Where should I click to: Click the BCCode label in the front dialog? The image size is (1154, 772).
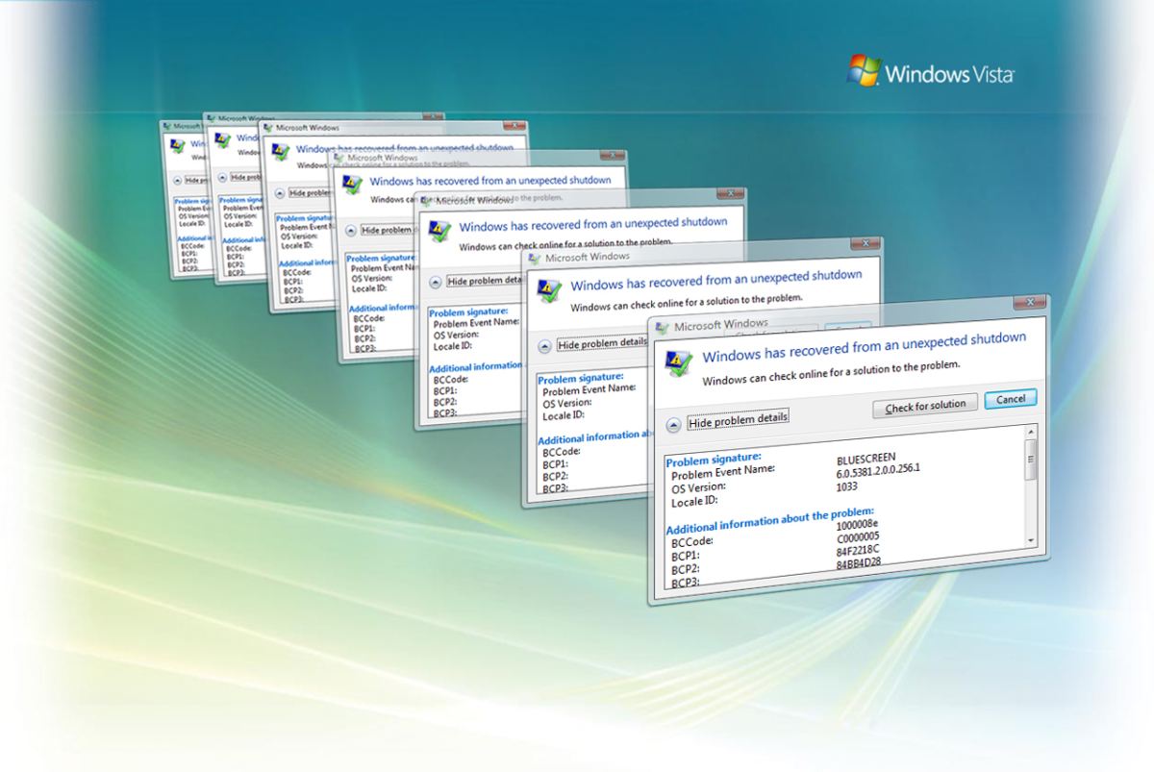click(x=693, y=544)
